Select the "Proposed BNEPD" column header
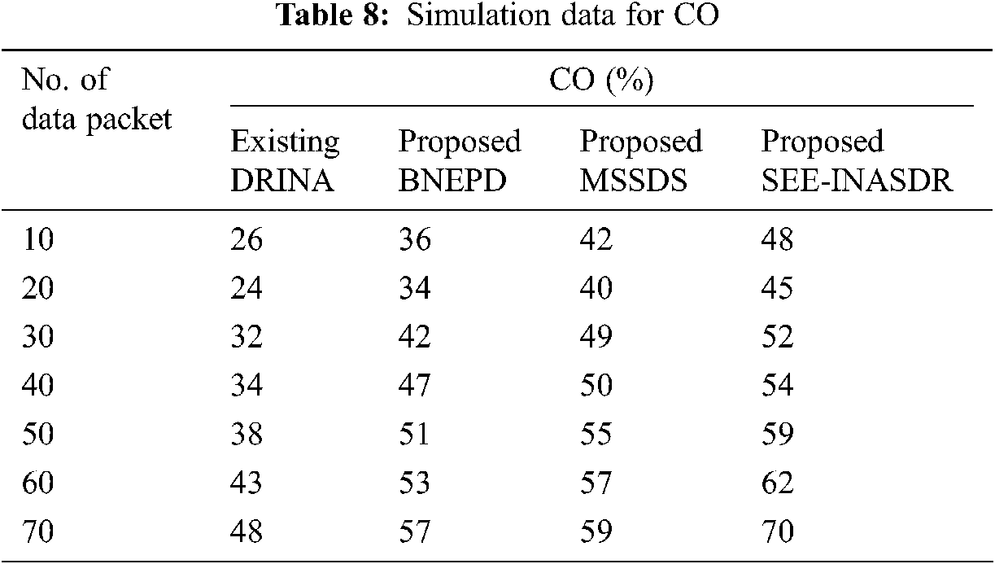The image size is (995, 564). 460,161
